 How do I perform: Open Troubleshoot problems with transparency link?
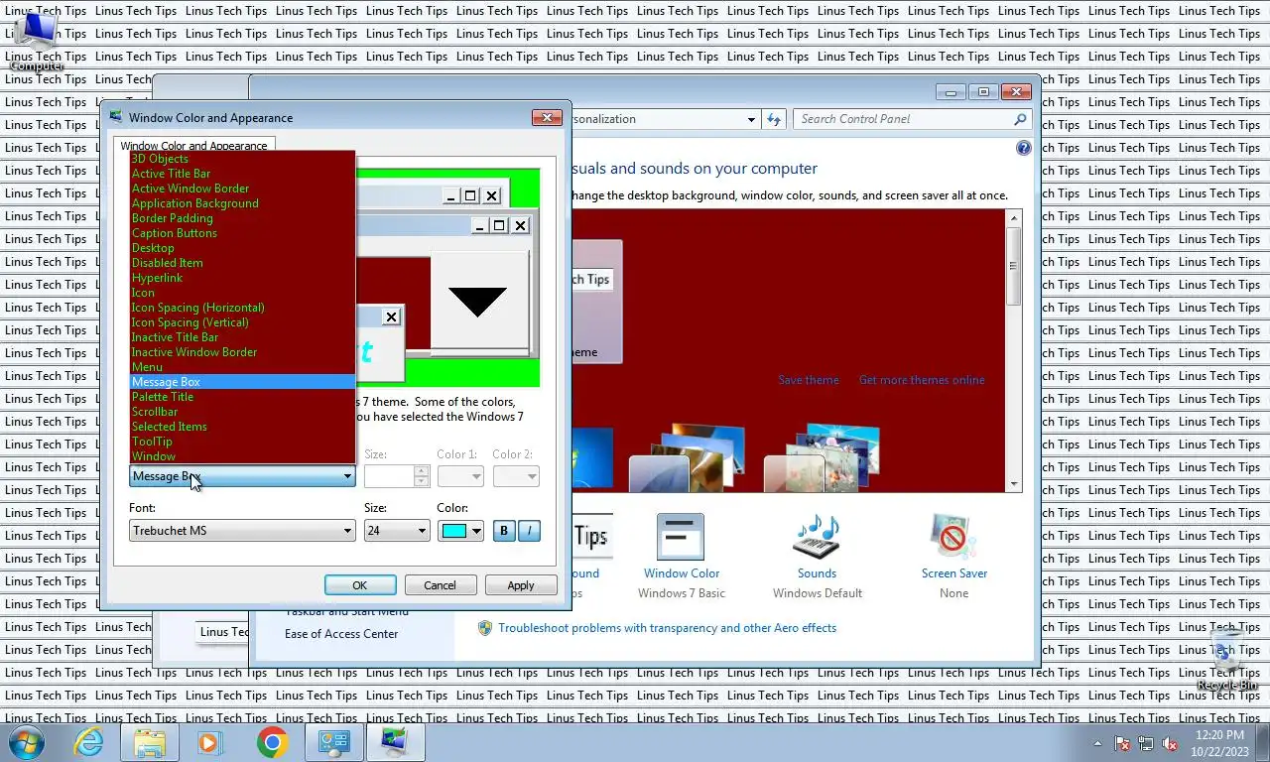(667, 628)
